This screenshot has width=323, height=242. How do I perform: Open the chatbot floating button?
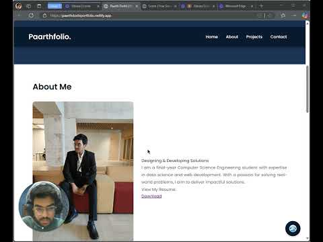293,229
